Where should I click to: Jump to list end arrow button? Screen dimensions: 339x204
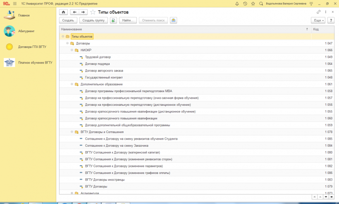(332, 197)
